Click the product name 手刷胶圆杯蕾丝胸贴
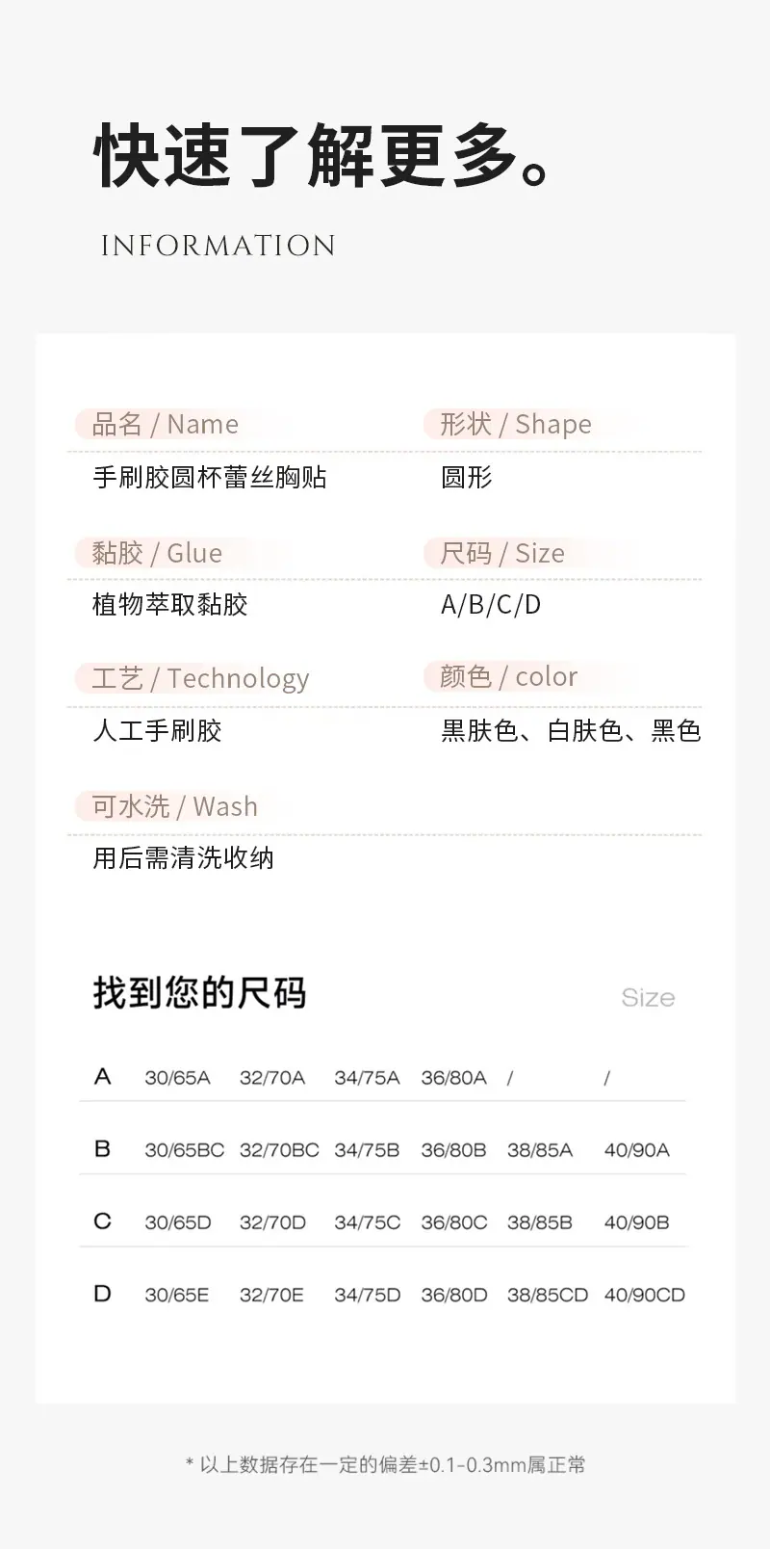The image size is (770, 1549). (210, 477)
